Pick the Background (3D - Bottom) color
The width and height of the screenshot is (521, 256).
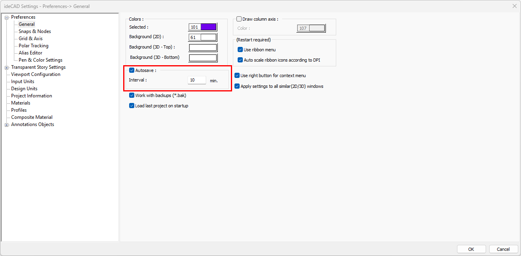click(x=203, y=58)
